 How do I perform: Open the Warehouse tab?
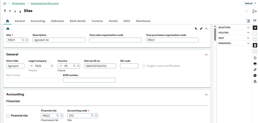click(143, 21)
